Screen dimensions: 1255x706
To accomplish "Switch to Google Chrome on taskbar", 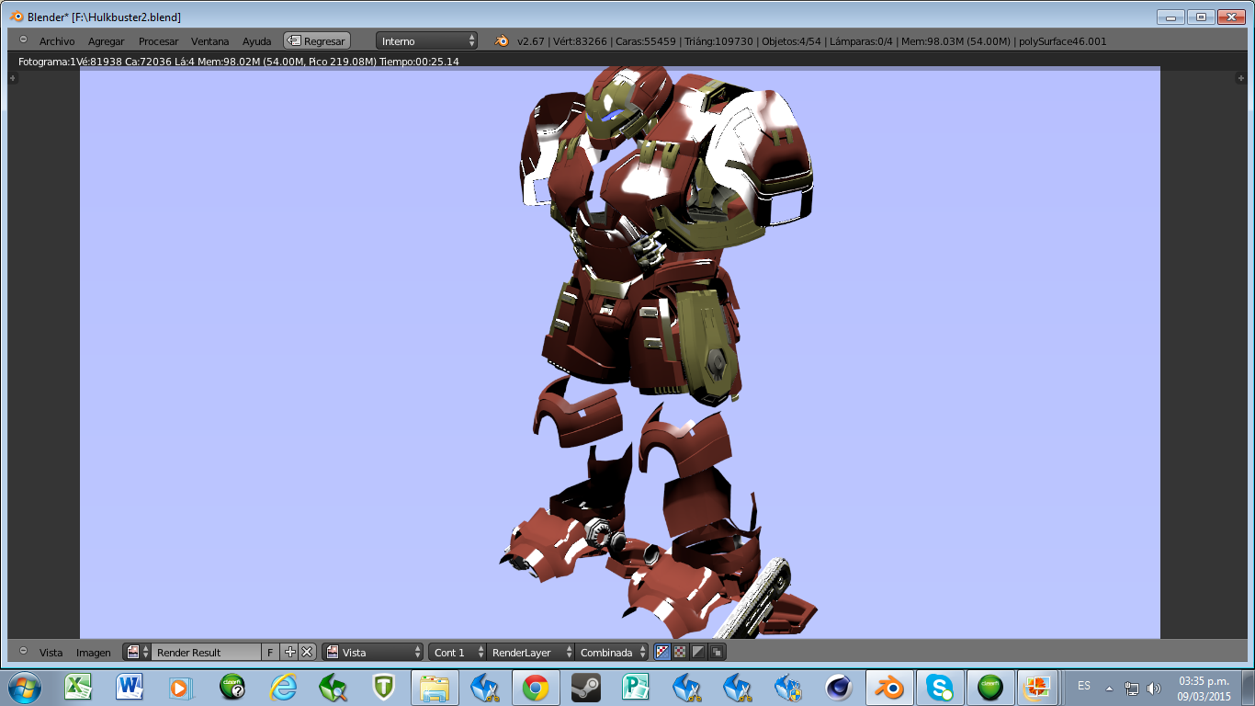I will 537,687.
